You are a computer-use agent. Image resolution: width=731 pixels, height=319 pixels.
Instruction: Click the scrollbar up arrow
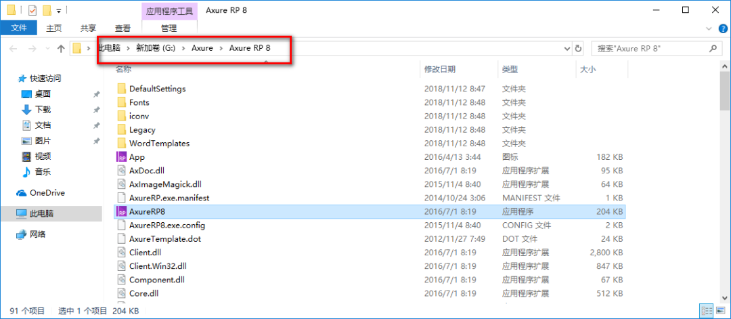(x=724, y=67)
